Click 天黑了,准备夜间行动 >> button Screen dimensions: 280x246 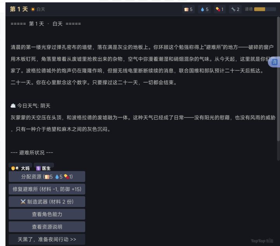click(47, 239)
